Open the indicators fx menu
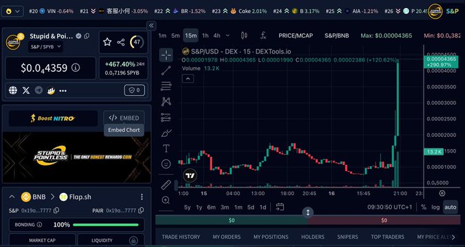 [x=263, y=36]
